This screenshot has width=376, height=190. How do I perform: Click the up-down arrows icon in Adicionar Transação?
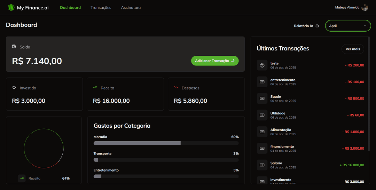point(233,61)
